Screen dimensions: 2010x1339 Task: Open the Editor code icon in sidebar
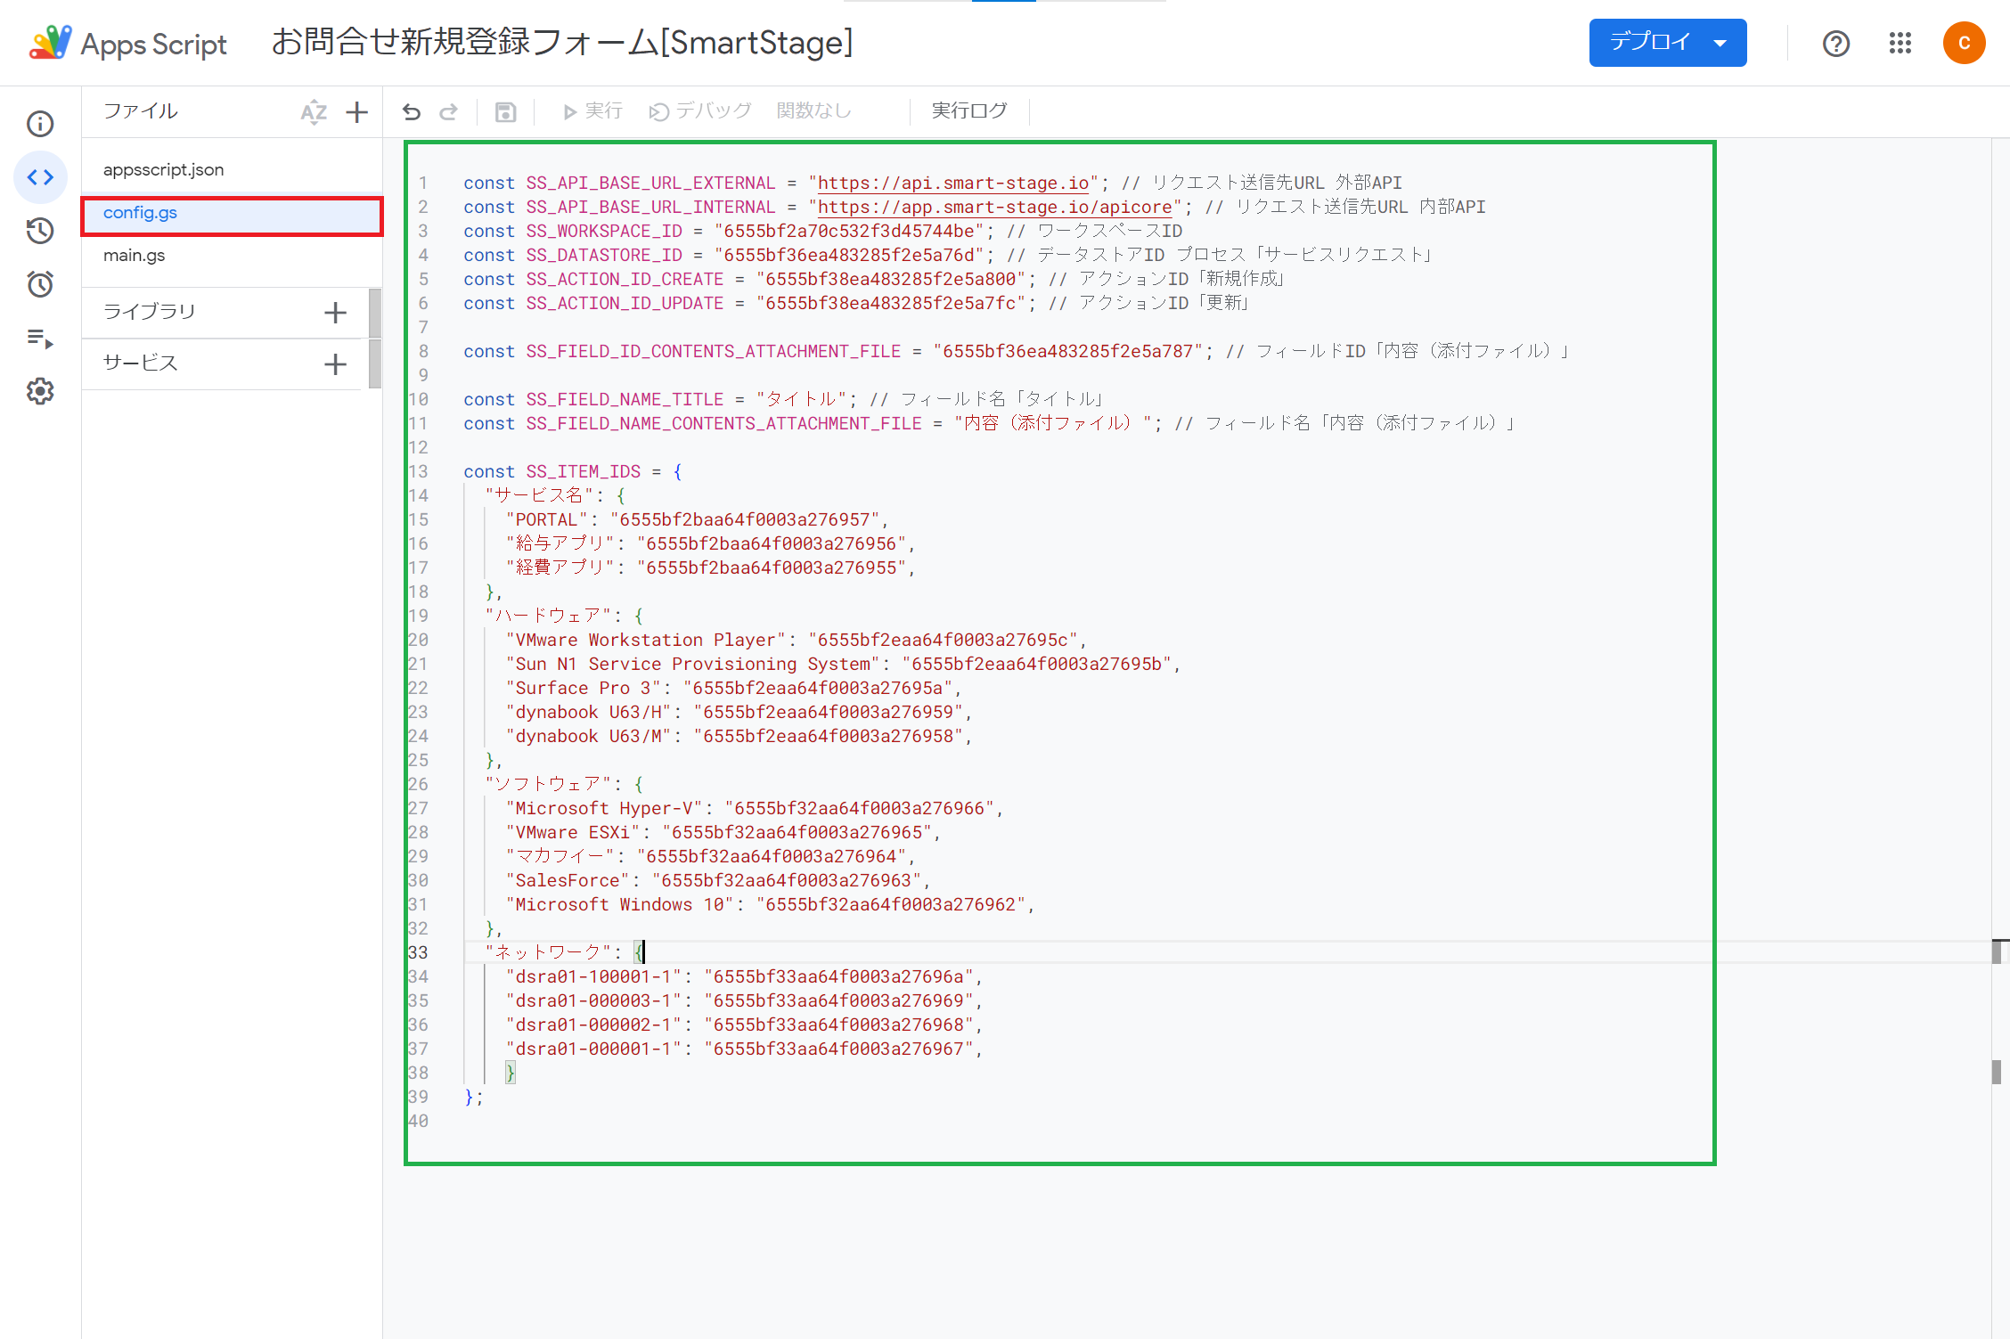(40, 177)
